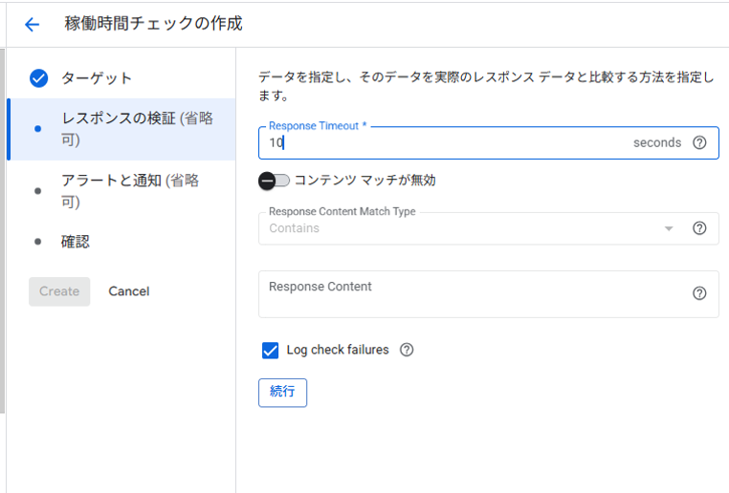Click the Cancel button
Image resolution: width=729 pixels, height=493 pixels.
point(129,291)
